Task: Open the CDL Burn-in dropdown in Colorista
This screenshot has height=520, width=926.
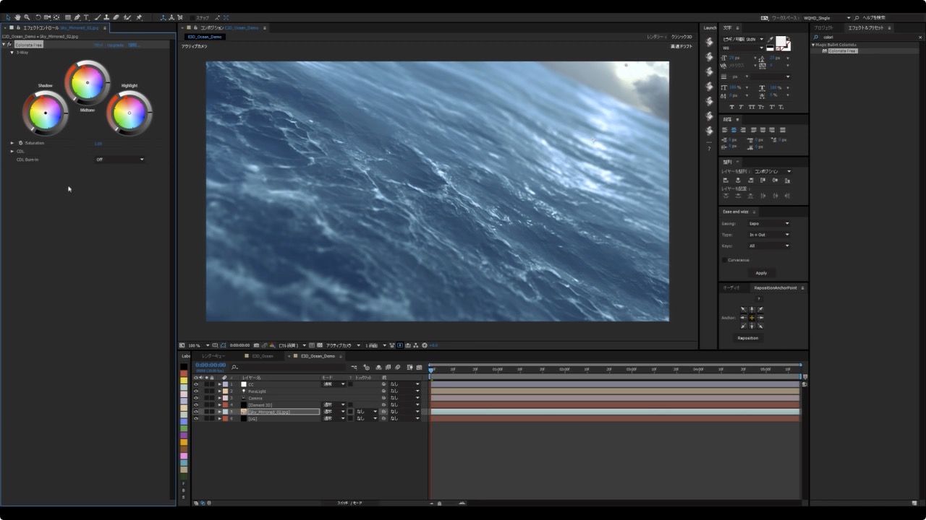Action: pos(119,159)
